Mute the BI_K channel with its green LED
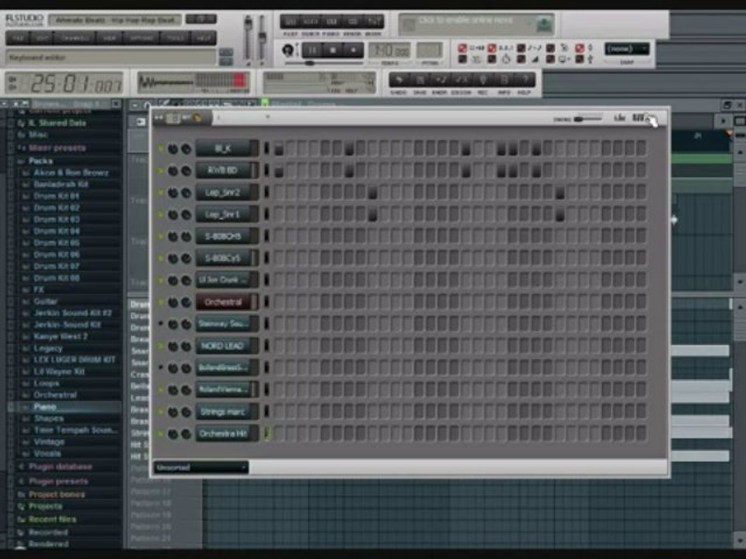The height and width of the screenshot is (559, 746). 160,148
